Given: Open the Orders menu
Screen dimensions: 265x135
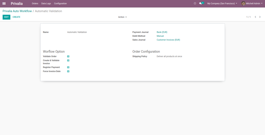Looking at the screenshot, I should 35,3.
